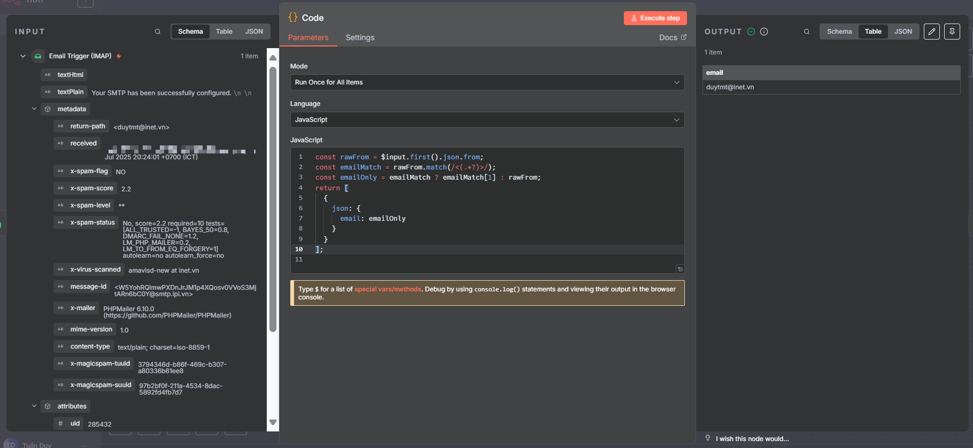Image resolution: width=973 pixels, height=448 pixels.
Task: Click the output info icon
Action: point(764,32)
